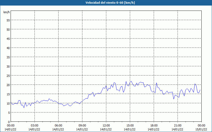Viewport: 212px width, 132px height.
Task: Click the 09:00 x-axis time label
Action: [82, 126]
